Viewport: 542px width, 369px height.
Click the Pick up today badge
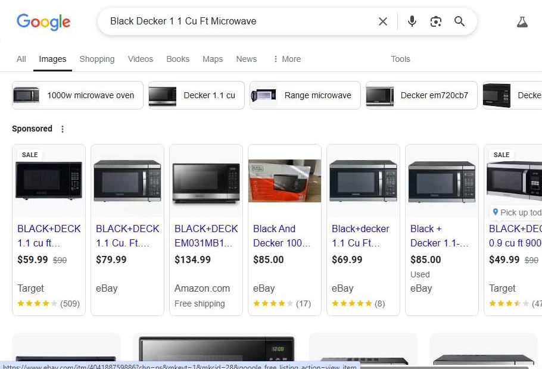point(516,212)
